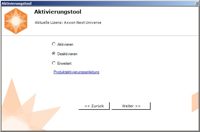This screenshot has height=132, width=200.
Task: Select the Aktivieren radio button
Action: tap(54, 44)
